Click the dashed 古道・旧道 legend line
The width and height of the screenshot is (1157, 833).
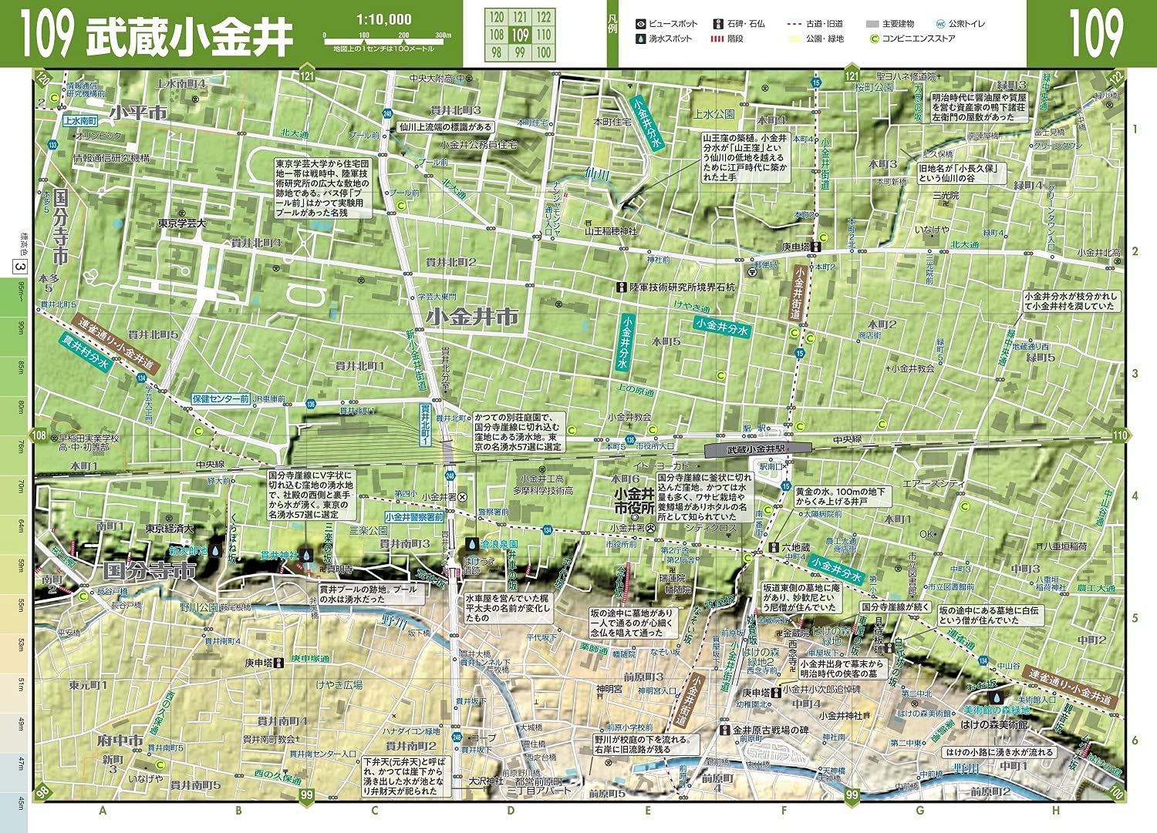point(794,23)
